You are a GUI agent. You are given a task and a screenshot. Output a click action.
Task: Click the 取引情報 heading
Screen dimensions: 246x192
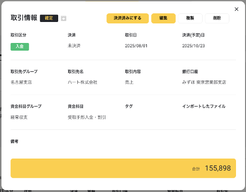tap(24, 18)
